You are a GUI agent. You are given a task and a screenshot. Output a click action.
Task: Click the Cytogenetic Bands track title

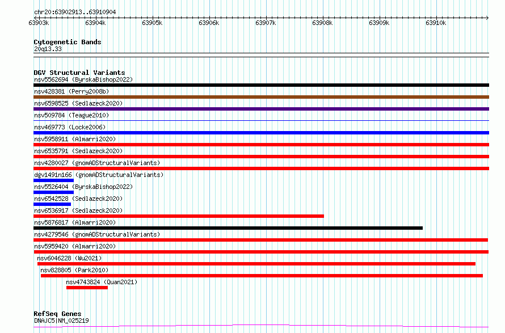[x=68, y=42]
